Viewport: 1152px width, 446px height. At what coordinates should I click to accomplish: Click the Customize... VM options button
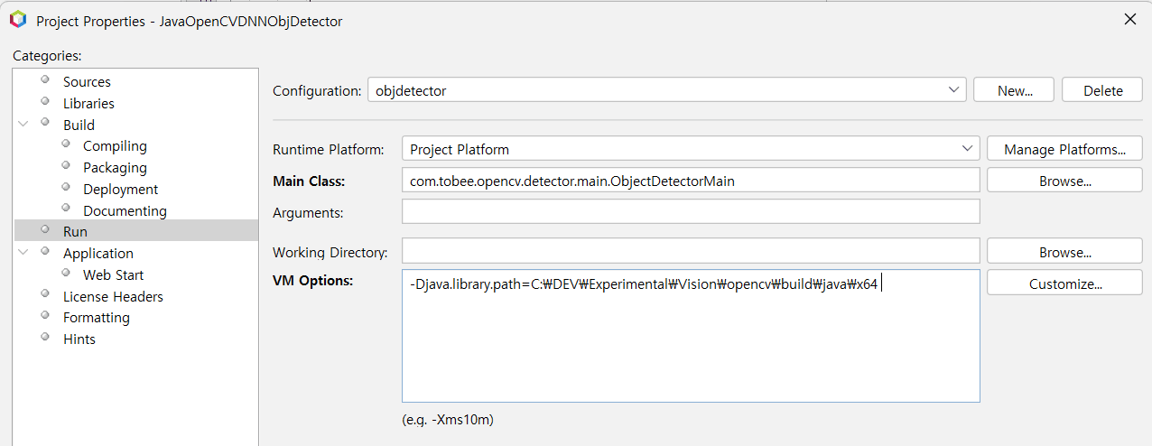1064,283
